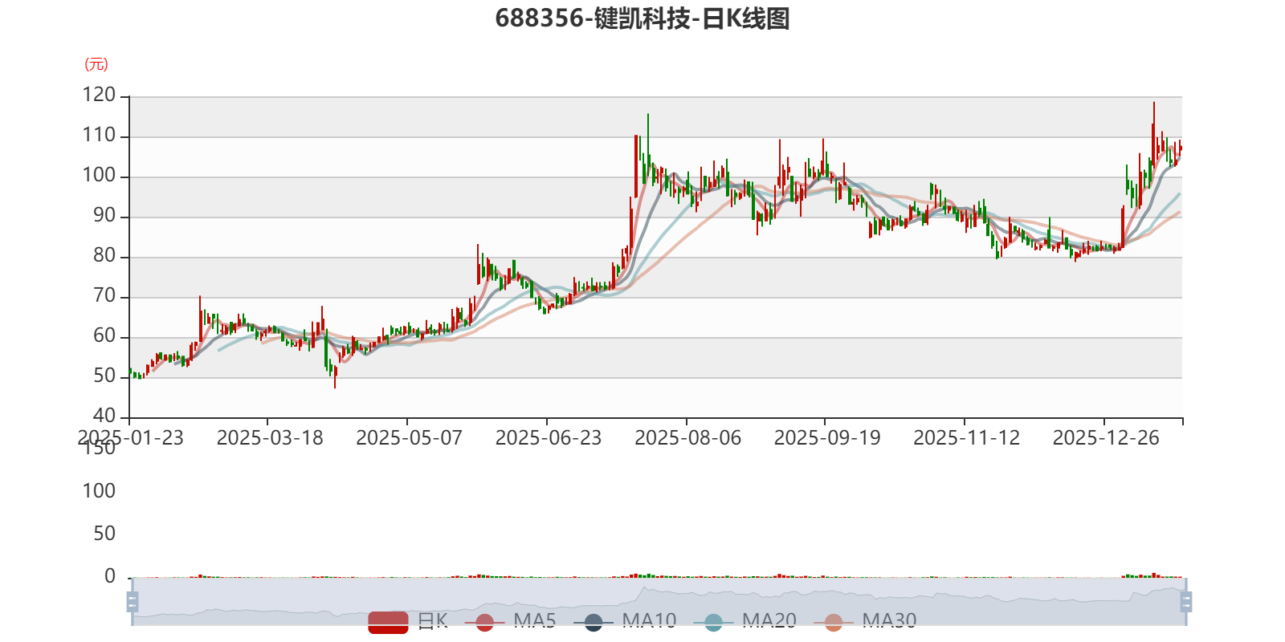The width and height of the screenshot is (1285, 642).
Task: Click the 0 volume axis label
Action: click(110, 576)
